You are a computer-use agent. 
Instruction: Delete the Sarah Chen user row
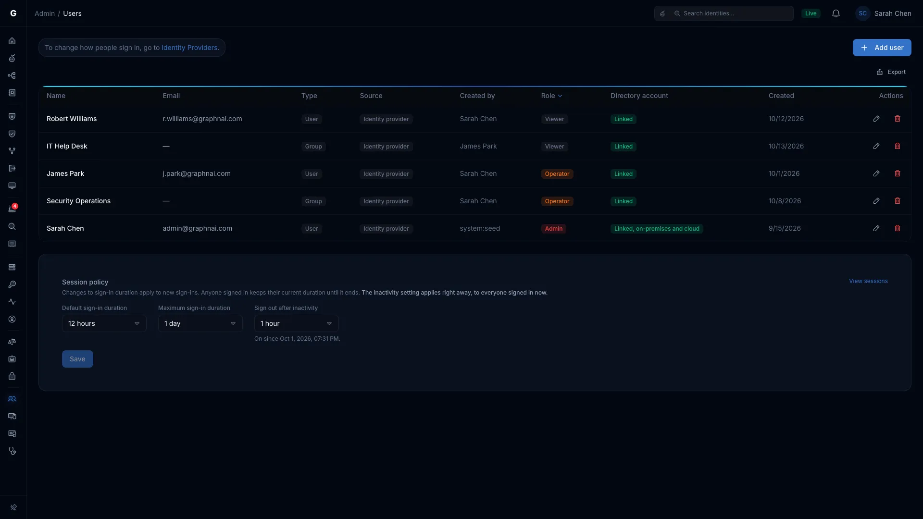click(898, 228)
